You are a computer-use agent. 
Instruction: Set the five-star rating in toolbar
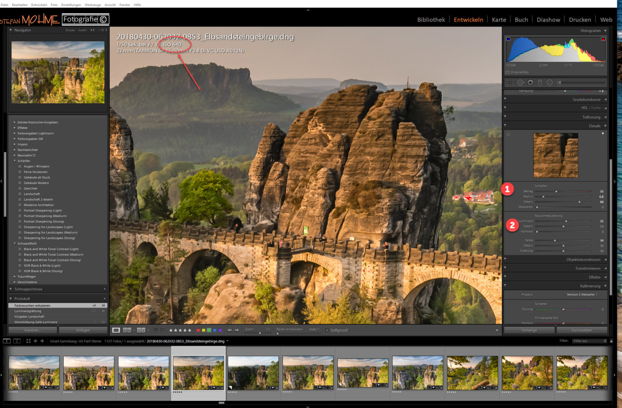190,330
